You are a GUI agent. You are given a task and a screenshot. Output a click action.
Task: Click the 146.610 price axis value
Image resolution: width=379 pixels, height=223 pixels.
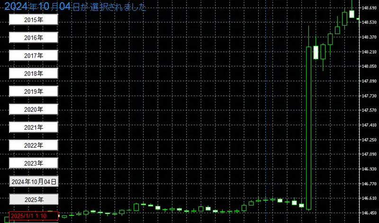click(x=369, y=198)
